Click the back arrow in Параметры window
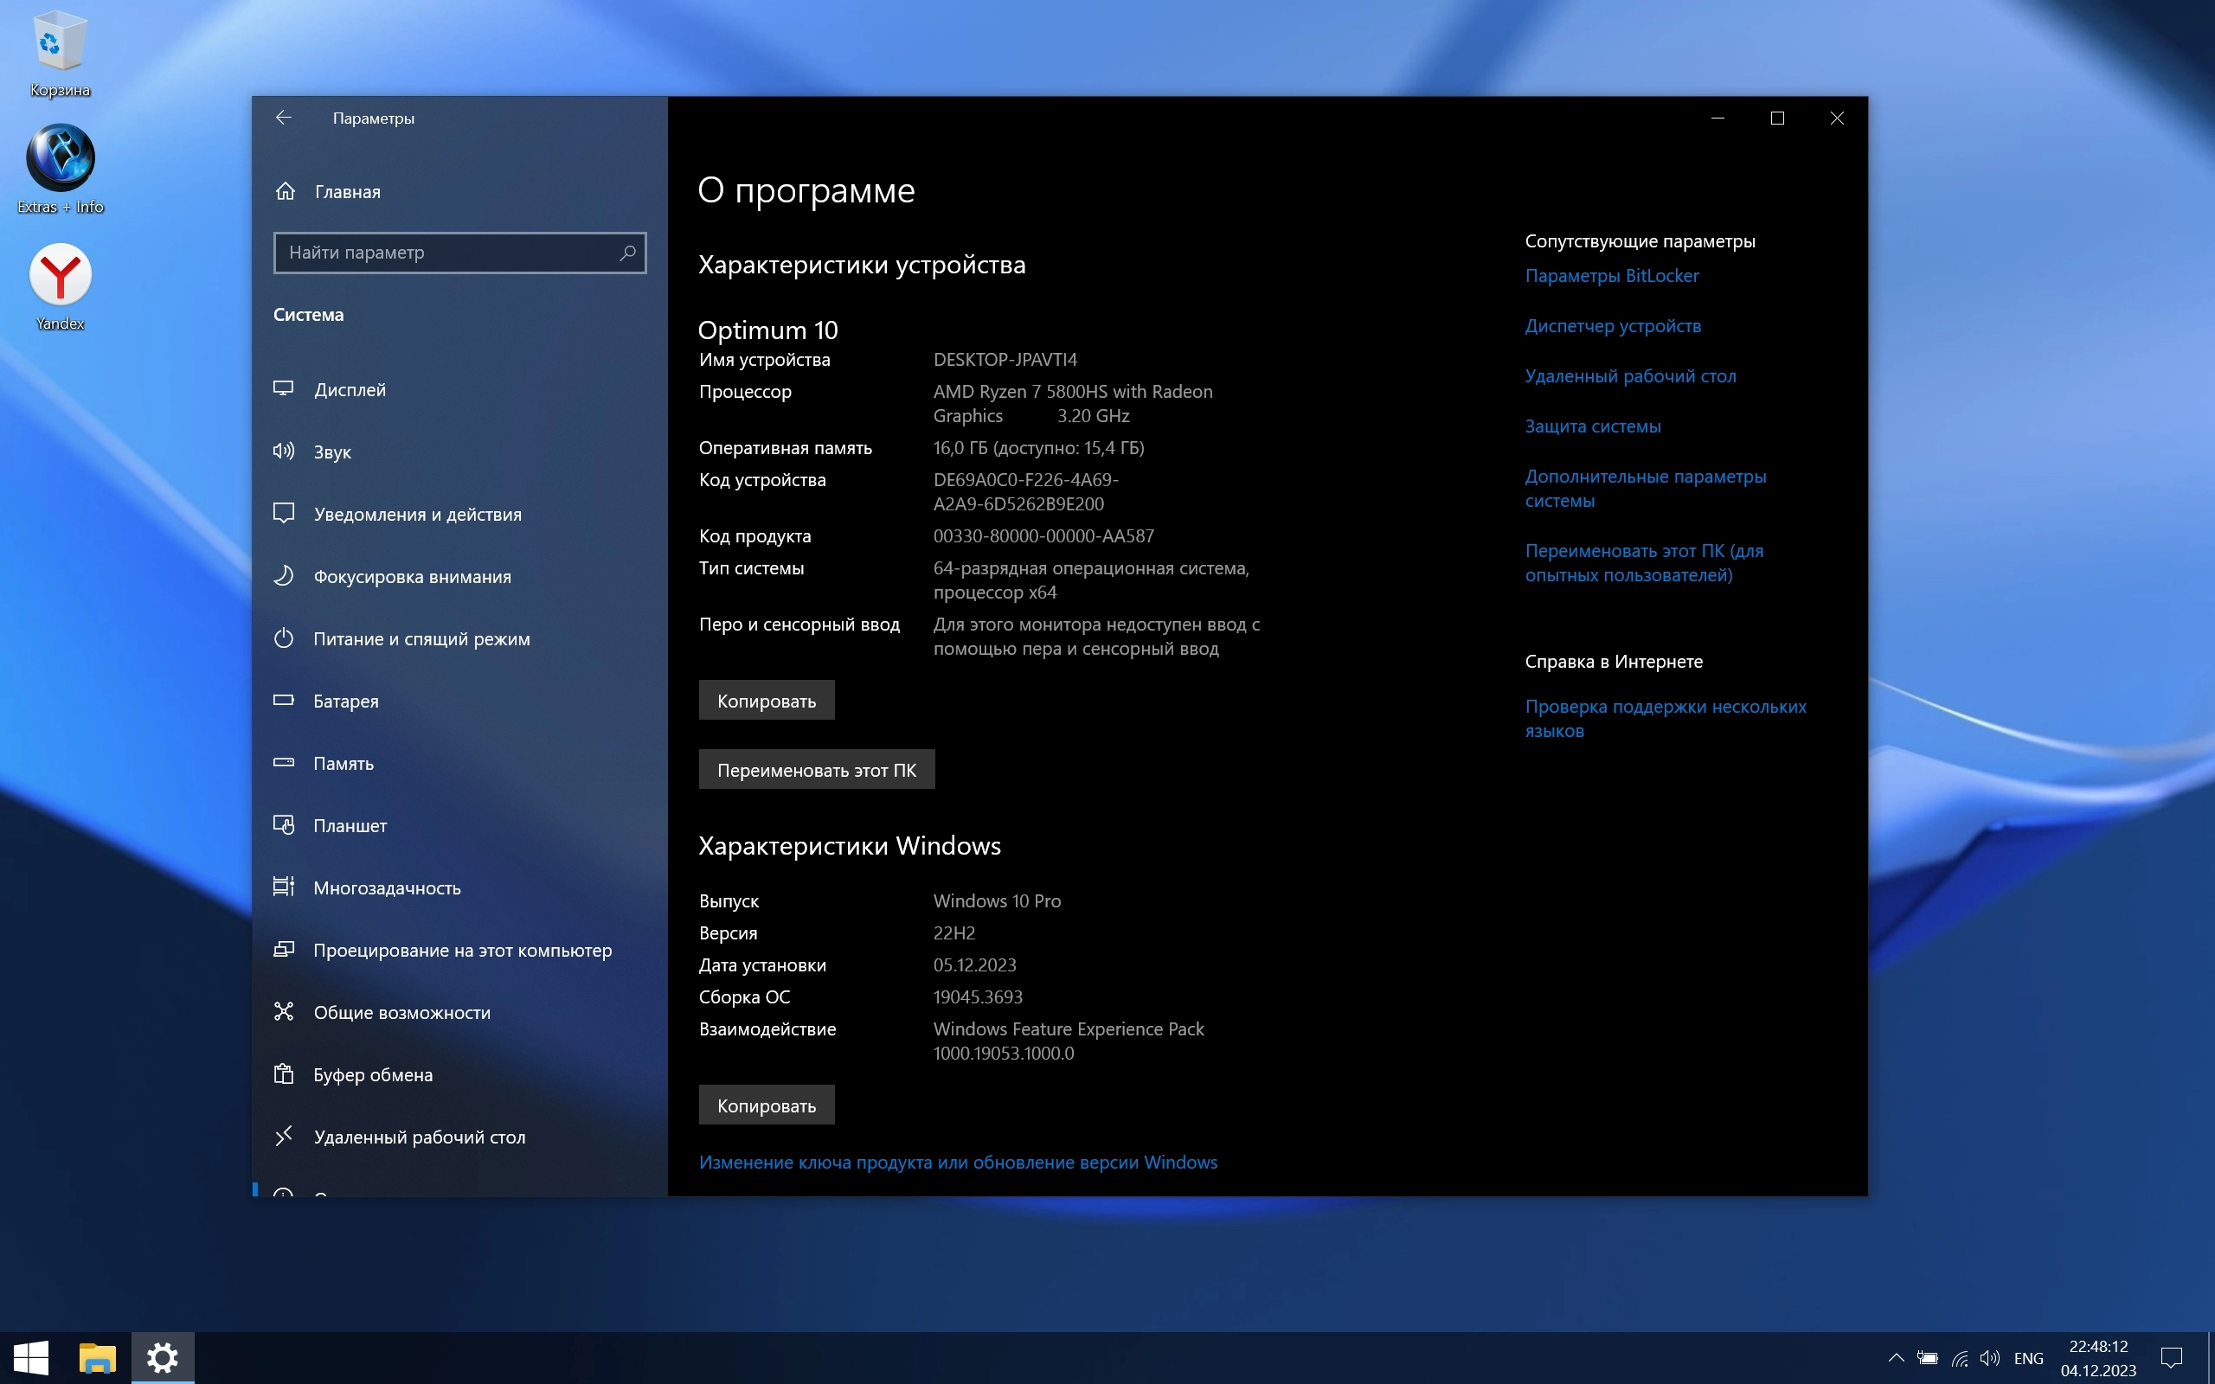Image resolution: width=2215 pixels, height=1384 pixels. click(x=284, y=117)
